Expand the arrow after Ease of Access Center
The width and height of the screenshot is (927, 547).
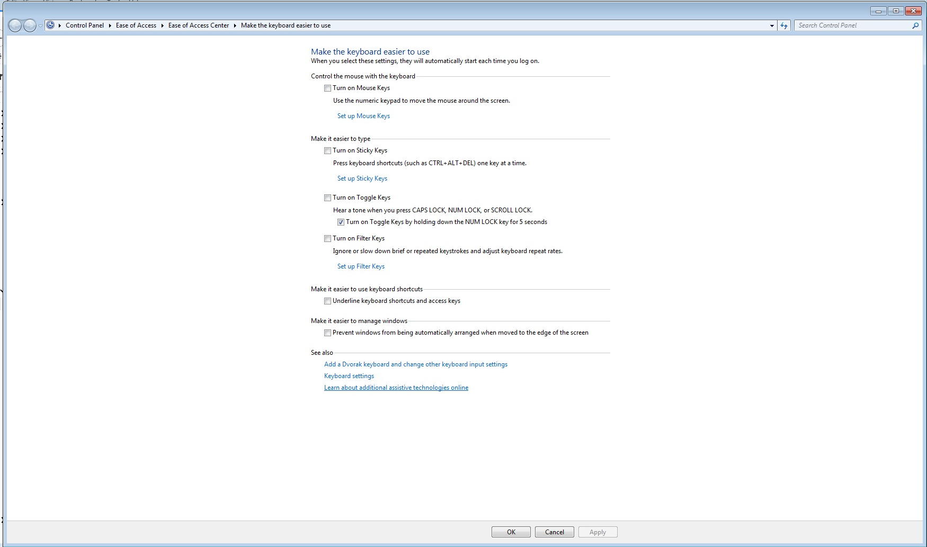click(x=235, y=25)
